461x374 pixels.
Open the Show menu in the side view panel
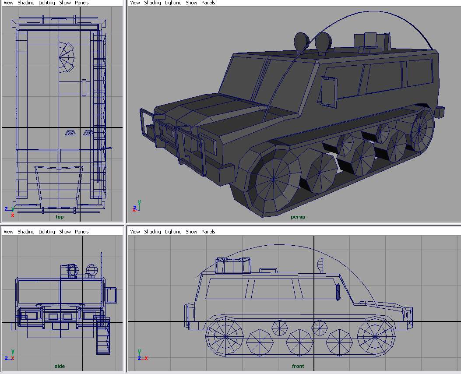[x=65, y=232]
